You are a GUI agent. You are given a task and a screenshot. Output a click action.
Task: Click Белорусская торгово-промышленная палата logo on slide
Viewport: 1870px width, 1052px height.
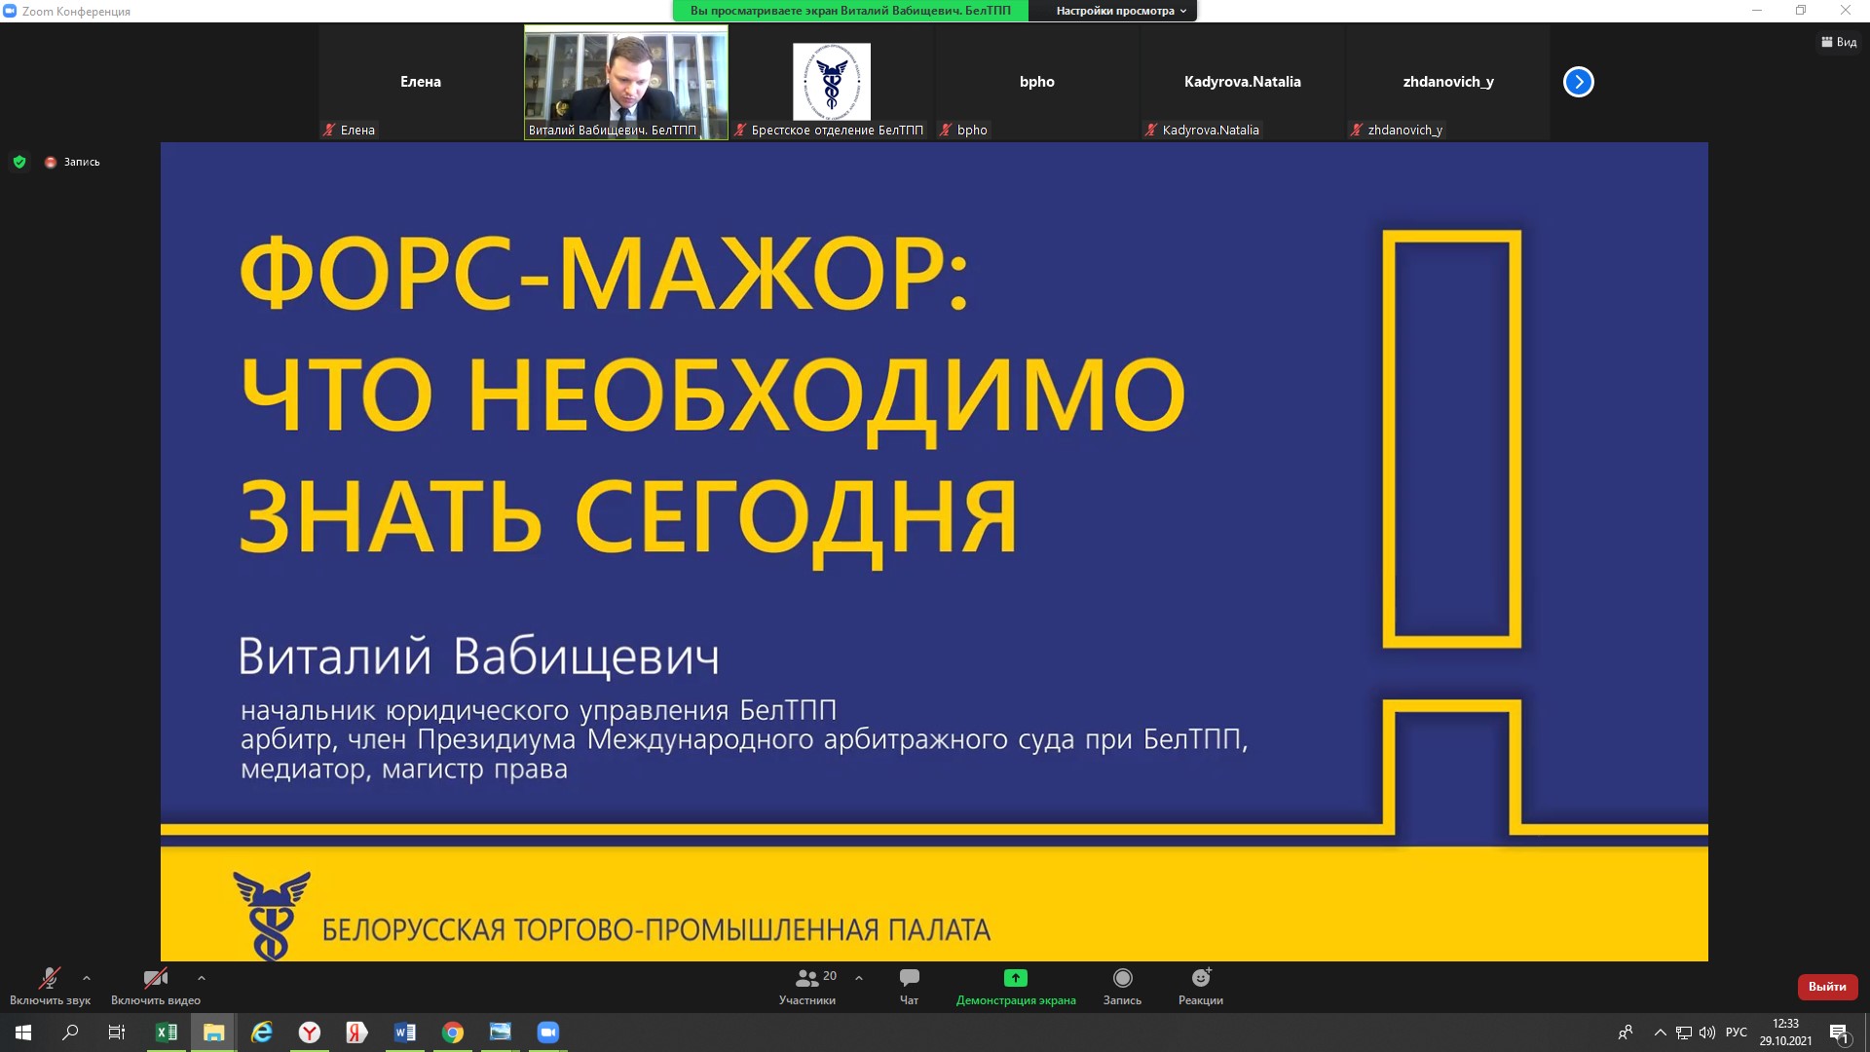tap(272, 915)
